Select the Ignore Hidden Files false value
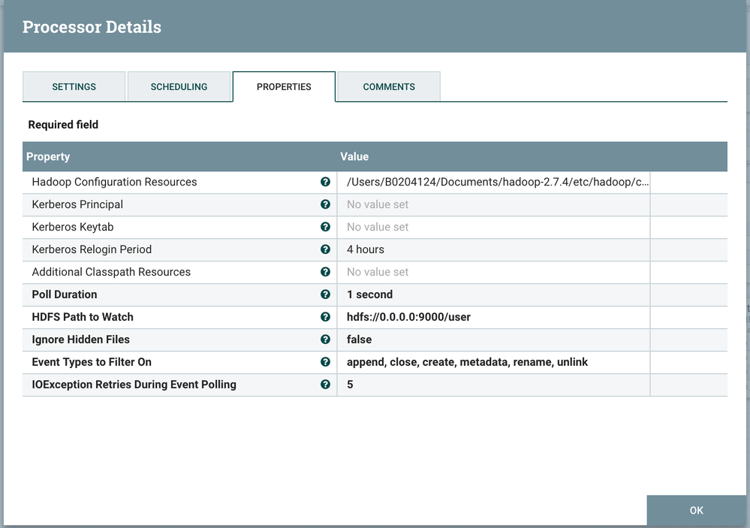The image size is (750, 528). tap(359, 339)
